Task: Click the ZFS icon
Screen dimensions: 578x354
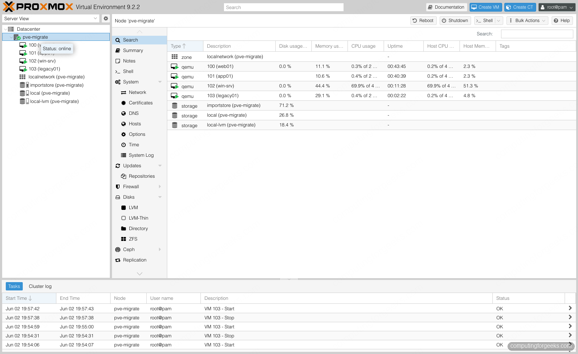Action: [x=124, y=239]
